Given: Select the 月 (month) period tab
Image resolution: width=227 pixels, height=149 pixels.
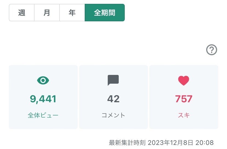Looking at the screenshot, I should [47, 13].
